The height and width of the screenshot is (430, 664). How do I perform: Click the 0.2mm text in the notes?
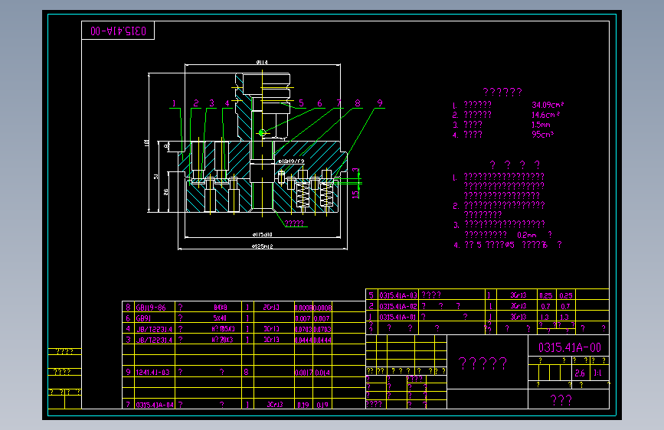tap(526, 235)
